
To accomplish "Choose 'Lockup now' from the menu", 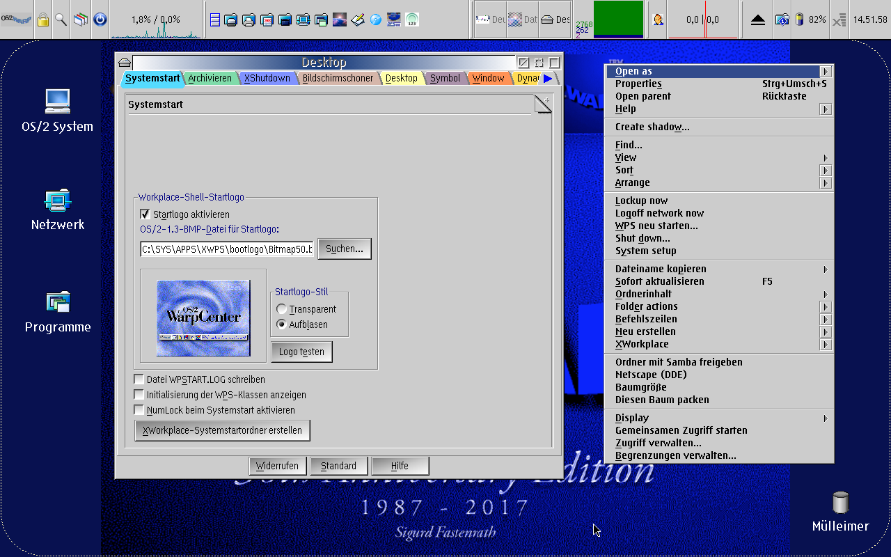I will pyautogui.click(x=719, y=201).
